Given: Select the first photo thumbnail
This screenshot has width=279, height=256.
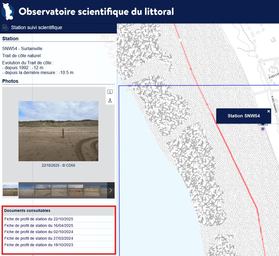Looking at the screenshot, I should pyautogui.click(x=10, y=190).
